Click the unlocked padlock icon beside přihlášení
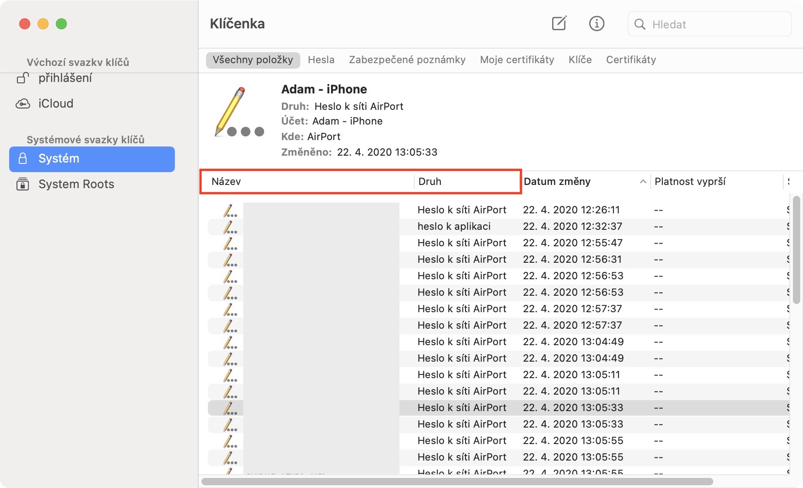The width and height of the screenshot is (803, 488). click(23, 78)
